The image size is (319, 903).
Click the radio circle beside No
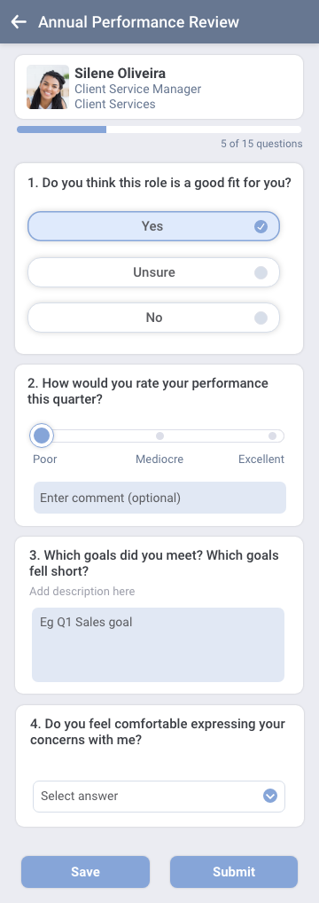tap(261, 318)
